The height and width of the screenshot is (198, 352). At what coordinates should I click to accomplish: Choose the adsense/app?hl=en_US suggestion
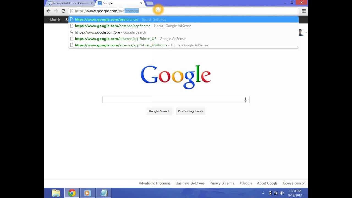[183, 39]
